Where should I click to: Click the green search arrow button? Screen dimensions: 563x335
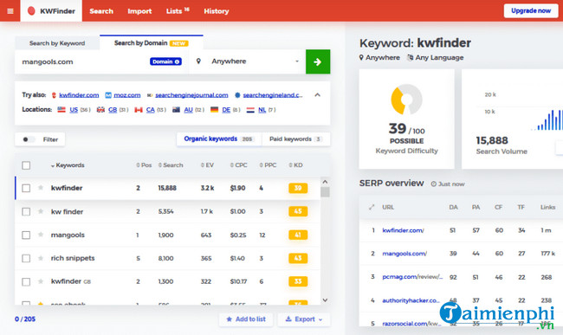pos(318,61)
